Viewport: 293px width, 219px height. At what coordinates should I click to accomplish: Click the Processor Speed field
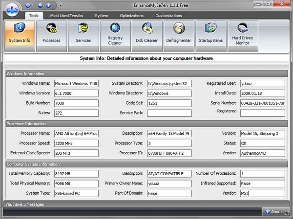coord(76,144)
